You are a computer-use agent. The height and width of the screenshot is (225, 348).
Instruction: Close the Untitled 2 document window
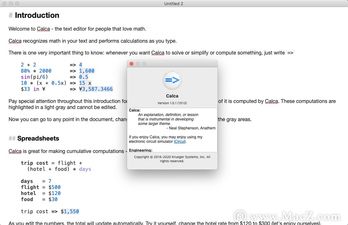[x=4, y=4]
